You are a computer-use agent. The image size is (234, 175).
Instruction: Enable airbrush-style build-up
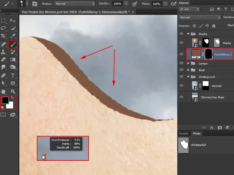pos(173,4)
